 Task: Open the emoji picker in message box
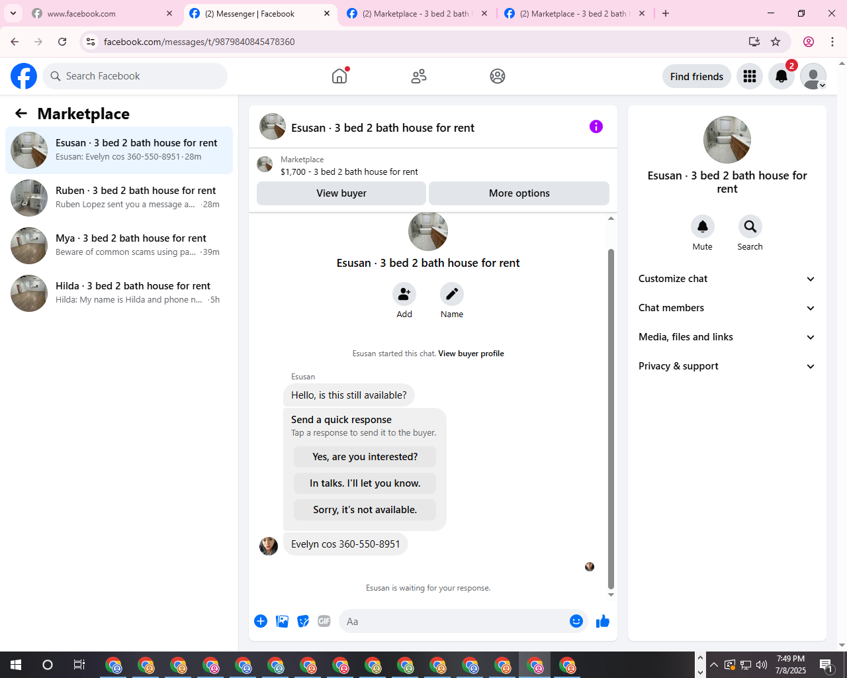576,621
